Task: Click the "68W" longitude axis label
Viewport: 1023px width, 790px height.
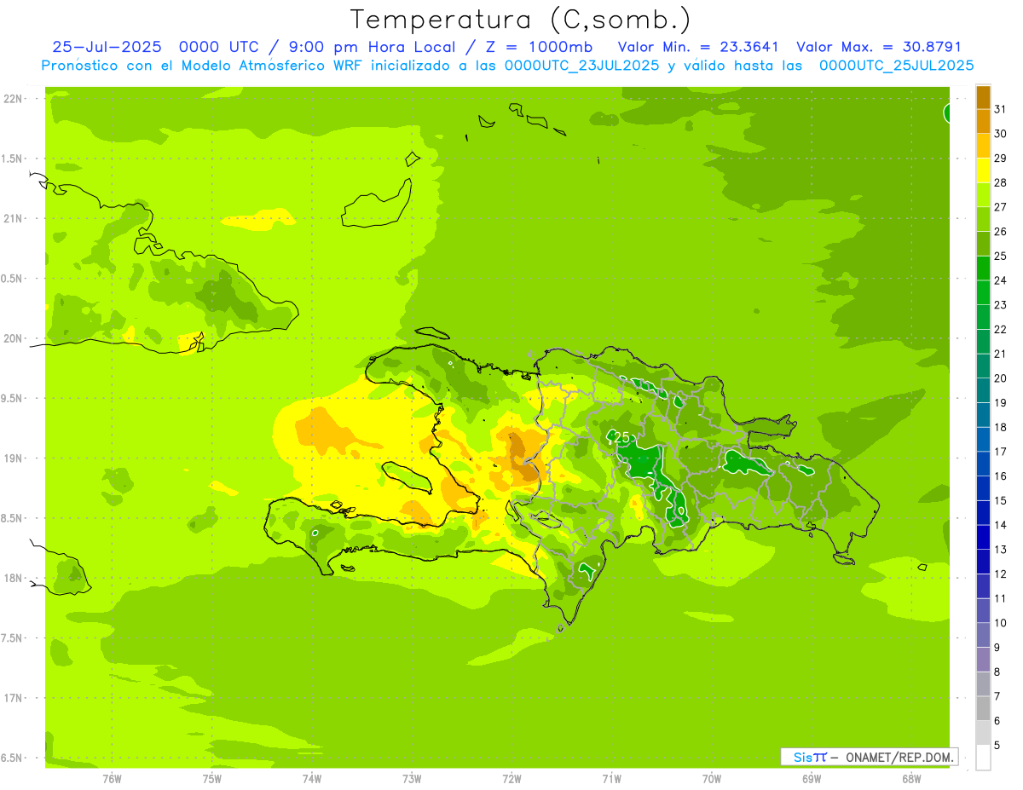Action: tap(911, 779)
